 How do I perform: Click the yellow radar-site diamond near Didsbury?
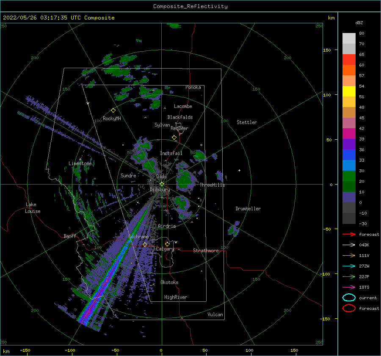point(162,184)
